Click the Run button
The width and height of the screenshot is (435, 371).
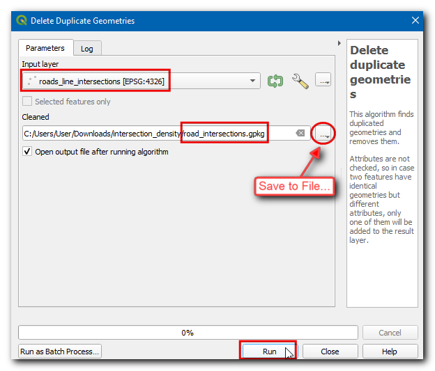[x=269, y=352]
